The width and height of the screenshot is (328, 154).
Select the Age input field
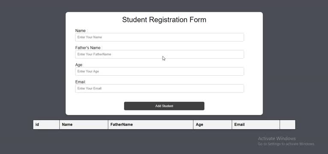pos(159,71)
